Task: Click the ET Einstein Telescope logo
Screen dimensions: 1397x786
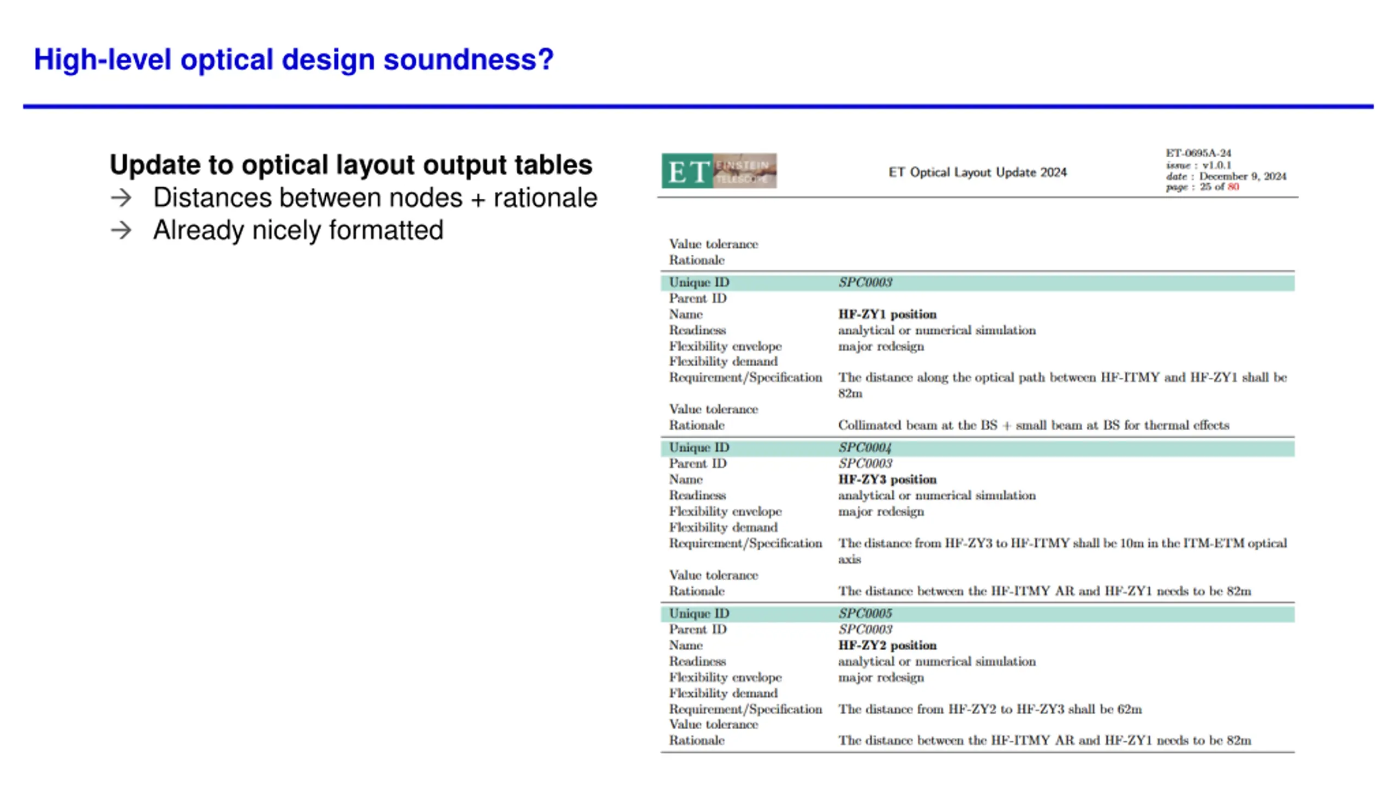Action: pos(719,171)
